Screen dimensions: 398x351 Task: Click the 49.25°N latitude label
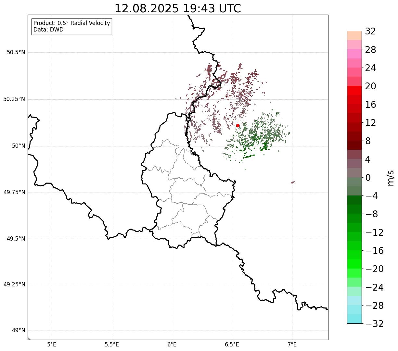click(14, 284)
